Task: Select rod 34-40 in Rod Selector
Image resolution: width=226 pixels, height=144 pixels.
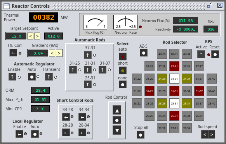Action: (212, 79)
